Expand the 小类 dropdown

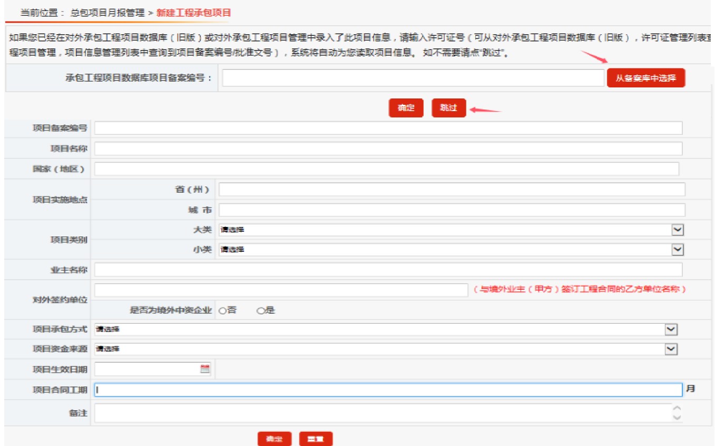pyautogui.click(x=678, y=250)
